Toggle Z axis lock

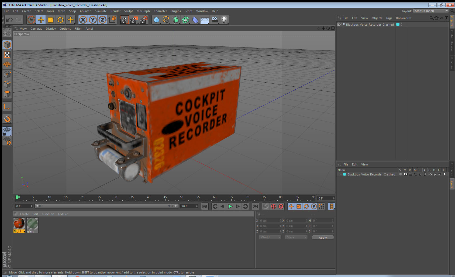pyautogui.click(x=102, y=20)
